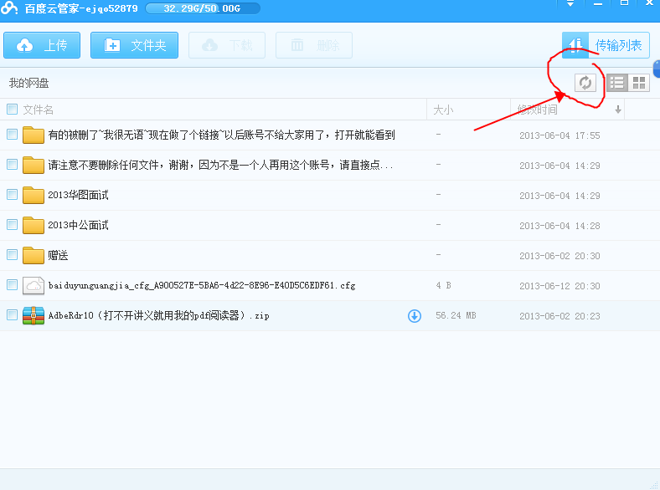The image size is (660, 490).
Task: Check the 请注意不要删除任何文件 folder checkbox
Action: click(13, 165)
